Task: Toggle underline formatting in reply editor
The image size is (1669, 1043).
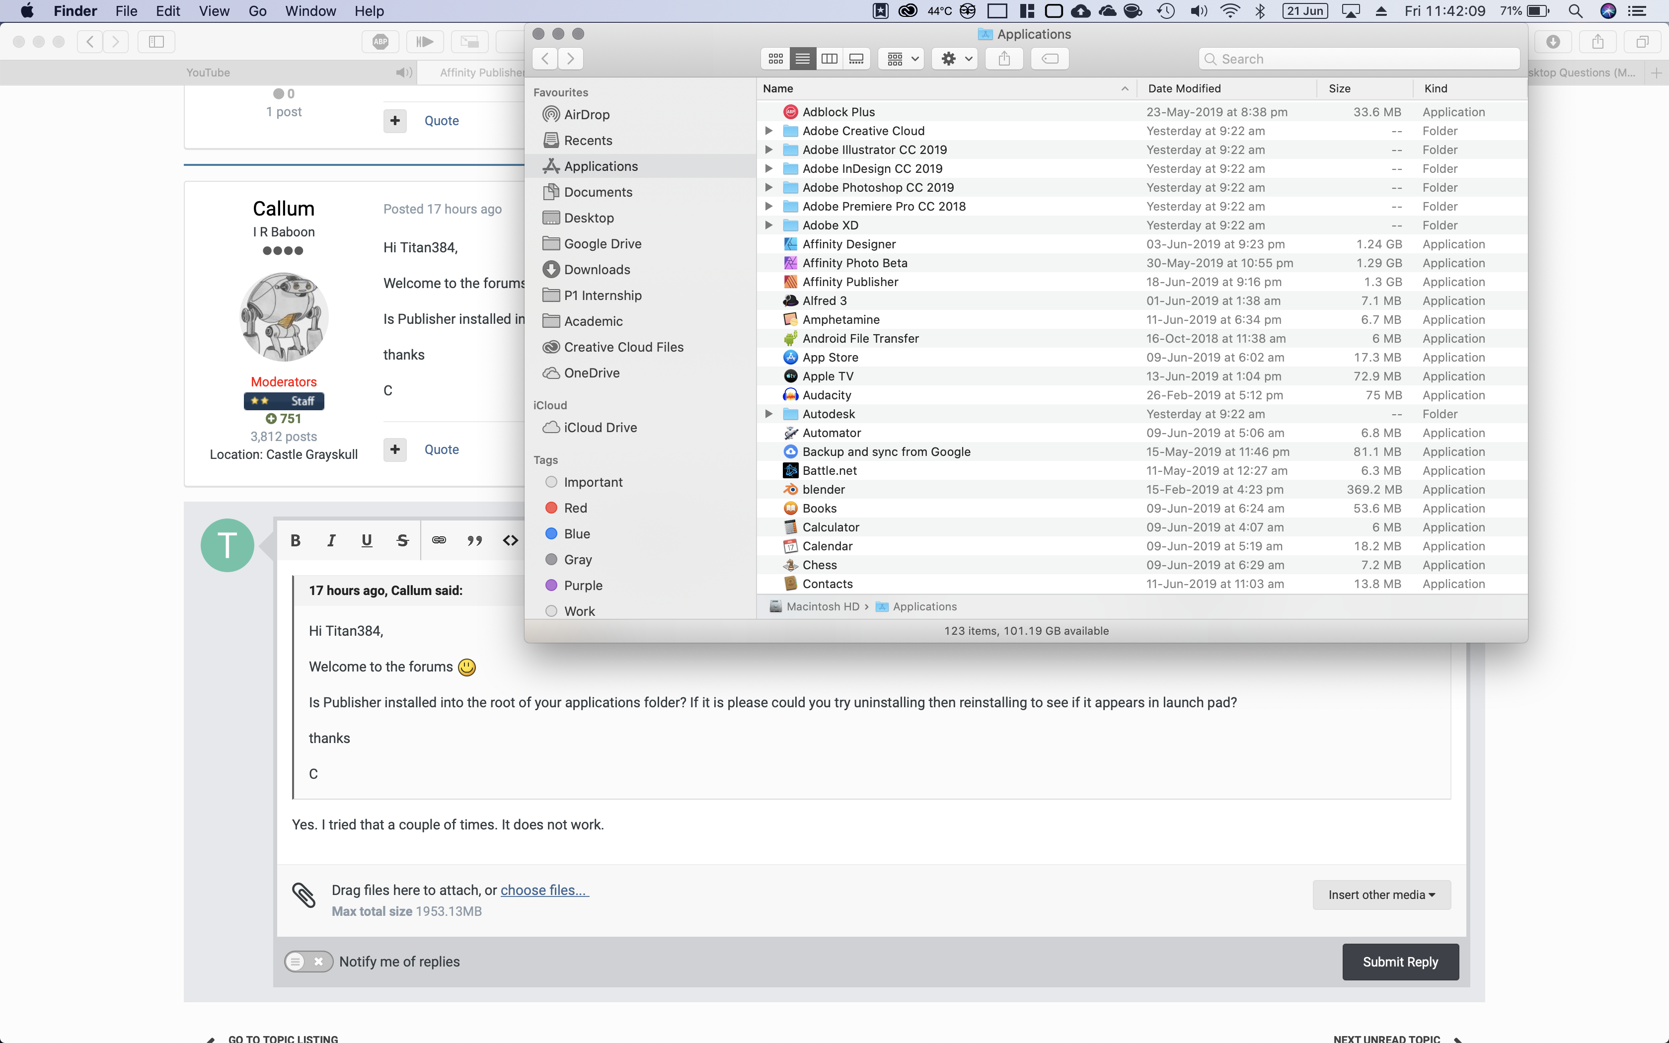Action: pos(367,540)
